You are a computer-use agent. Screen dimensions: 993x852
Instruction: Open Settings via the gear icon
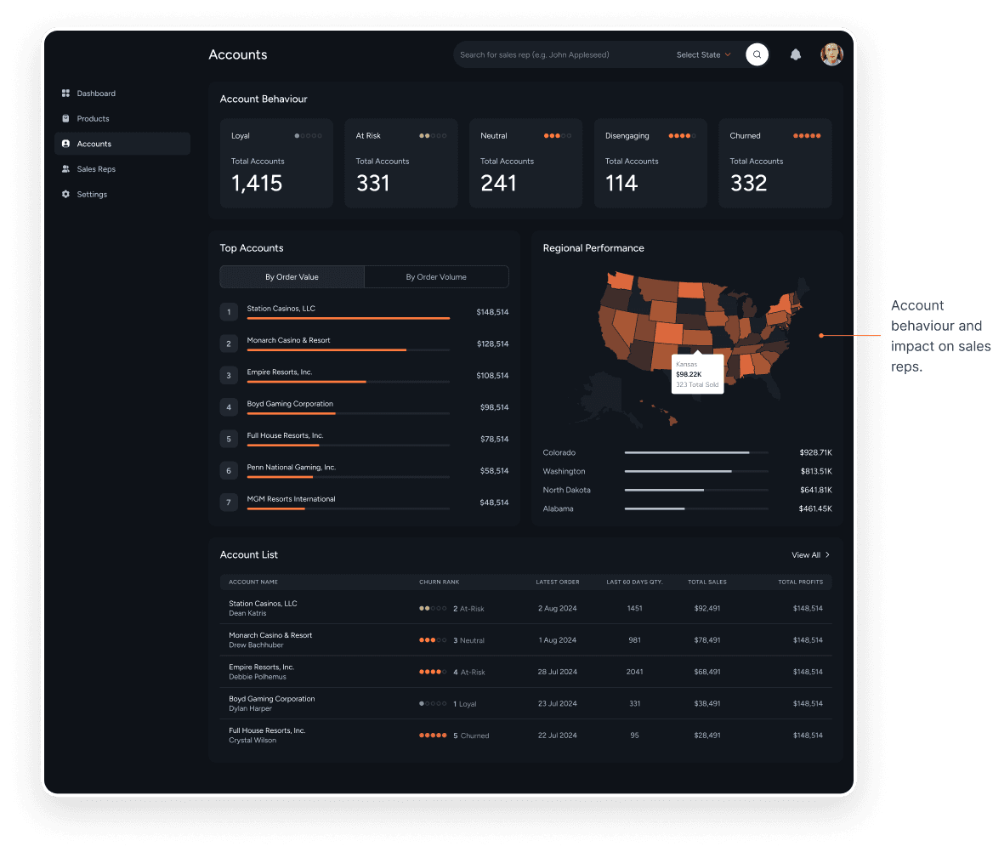point(66,194)
